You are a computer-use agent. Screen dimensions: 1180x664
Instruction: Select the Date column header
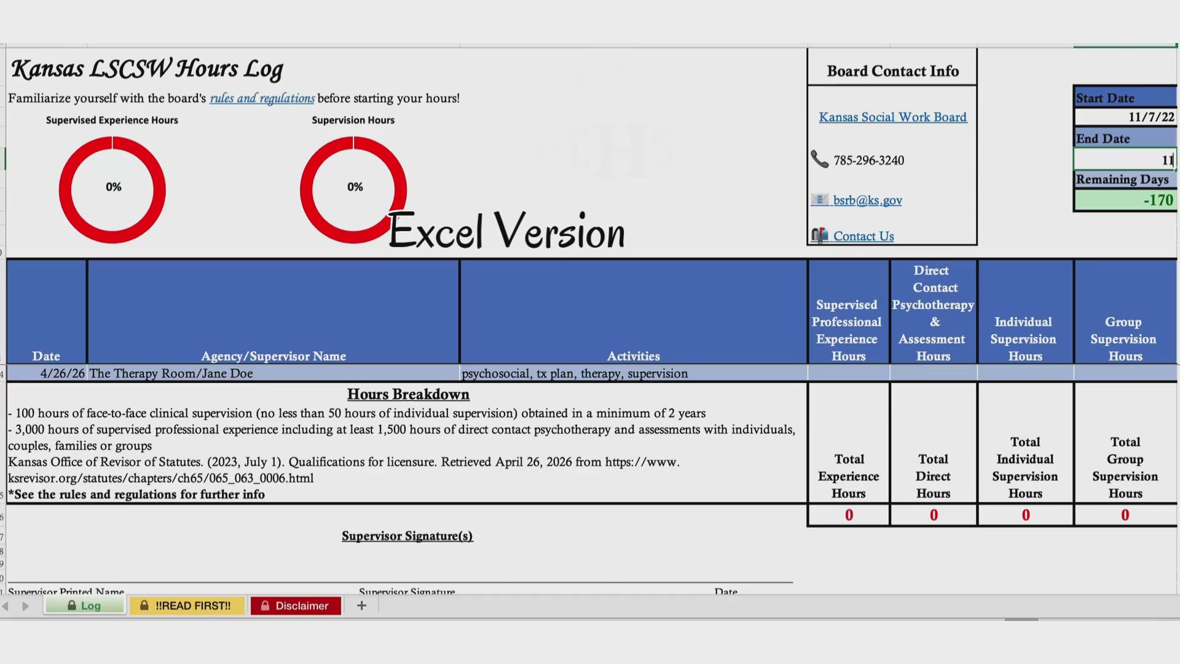(x=47, y=312)
